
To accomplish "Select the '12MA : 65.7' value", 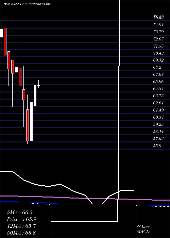I will click(x=21, y=226).
